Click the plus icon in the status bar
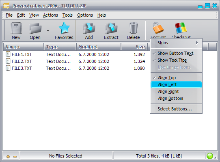Viewport: 220px width, 162px height. pos(8,157)
